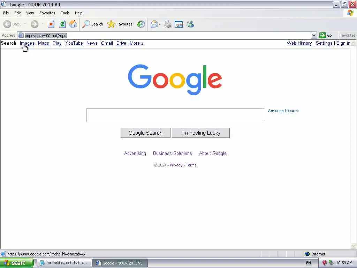Screen dimensions: 357x268
Task: Click the status bar page icon
Action: click(x=3, y=254)
